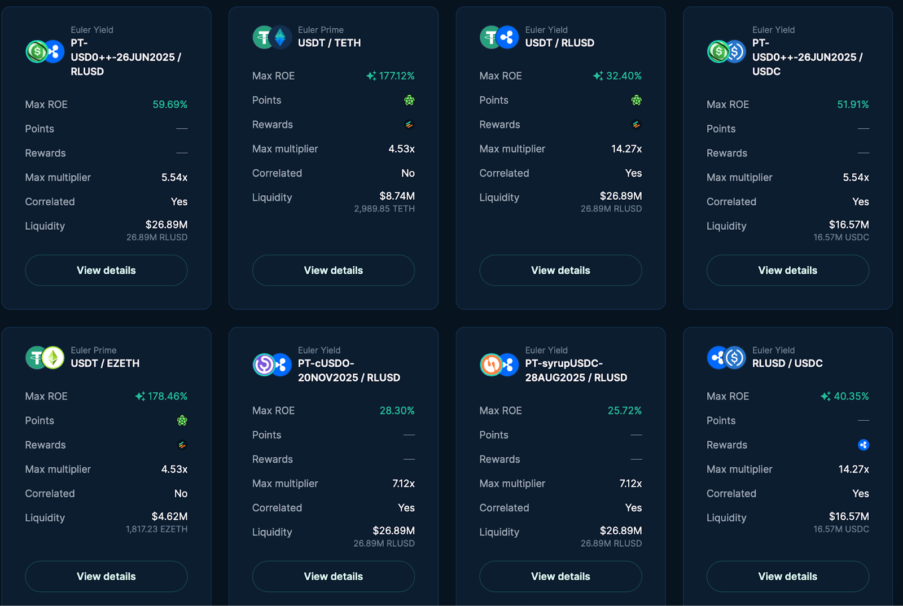Click the sparkle icon beside 178.46% Max ROE
The height and width of the screenshot is (606, 903).
(x=140, y=396)
